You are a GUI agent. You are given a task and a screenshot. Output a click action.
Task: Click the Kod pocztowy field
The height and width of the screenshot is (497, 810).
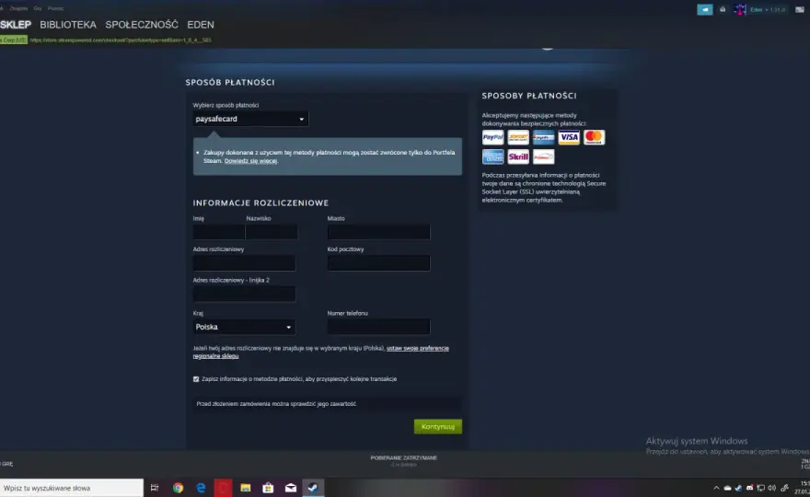pos(378,263)
